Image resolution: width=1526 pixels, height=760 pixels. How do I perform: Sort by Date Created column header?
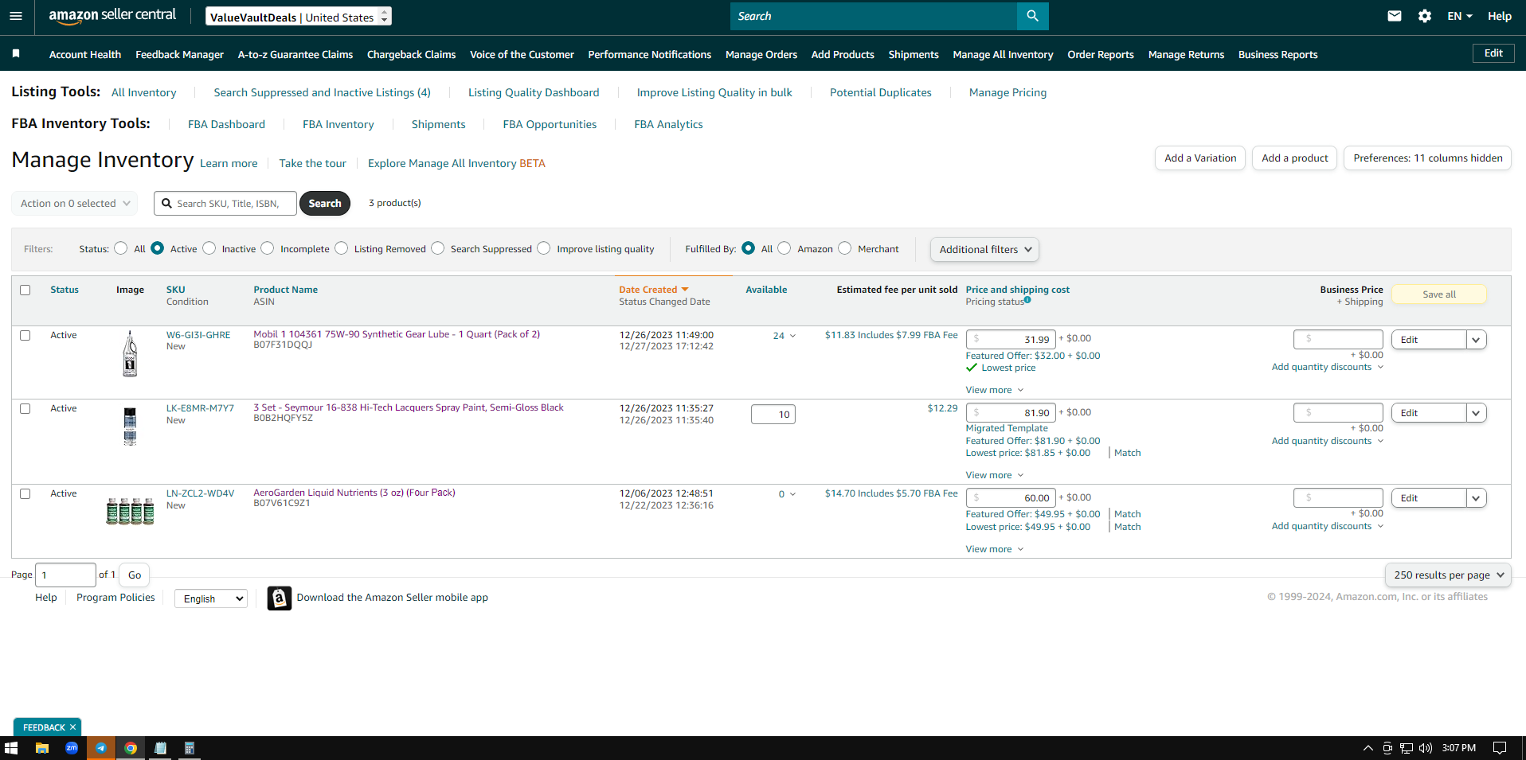(653, 290)
